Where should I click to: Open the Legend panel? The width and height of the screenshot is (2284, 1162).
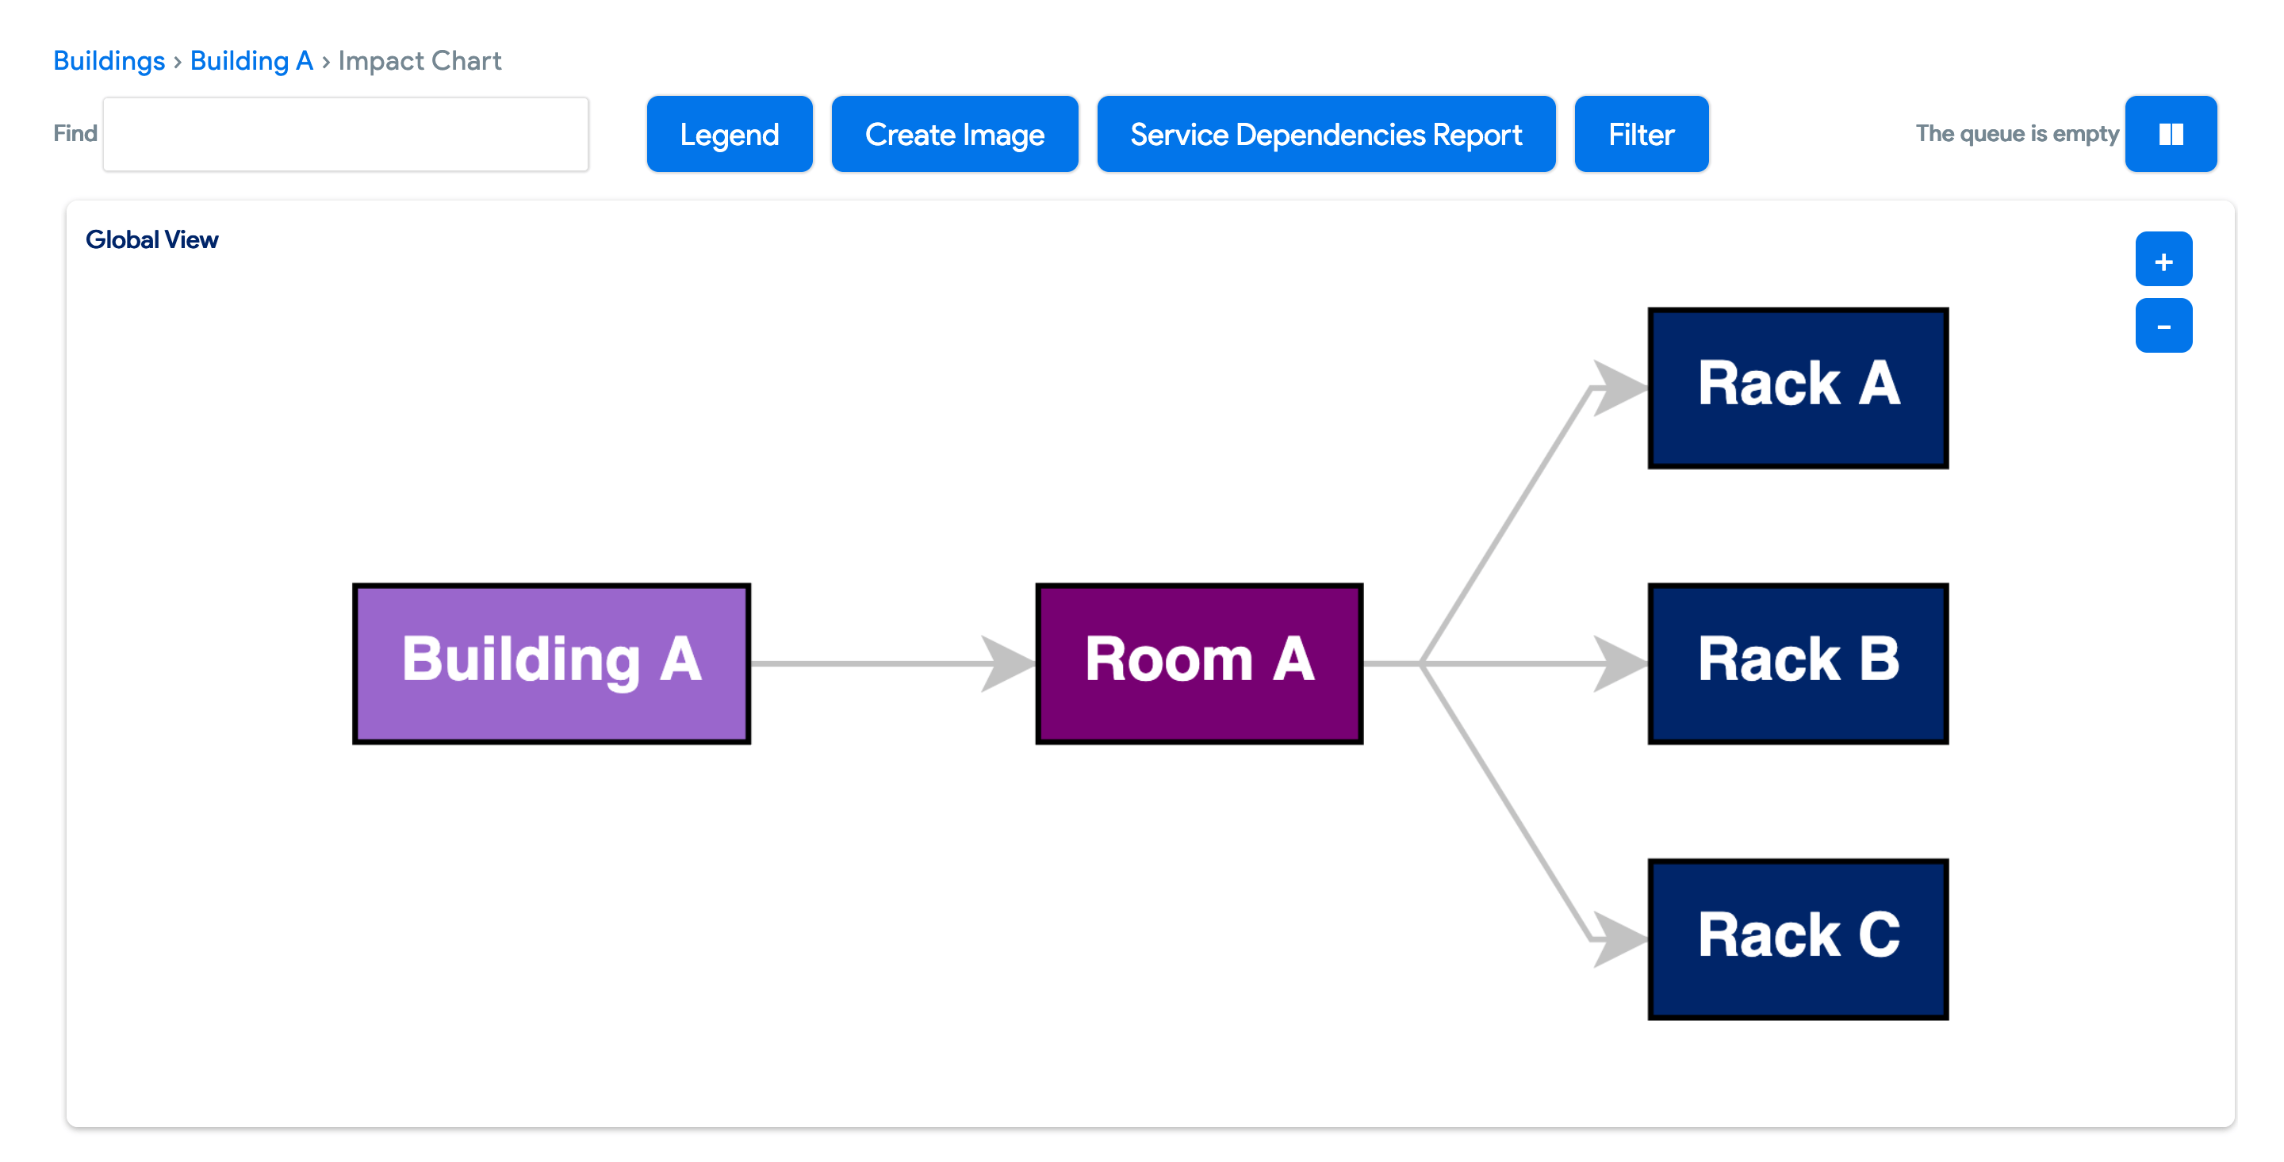tap(729, 135)
